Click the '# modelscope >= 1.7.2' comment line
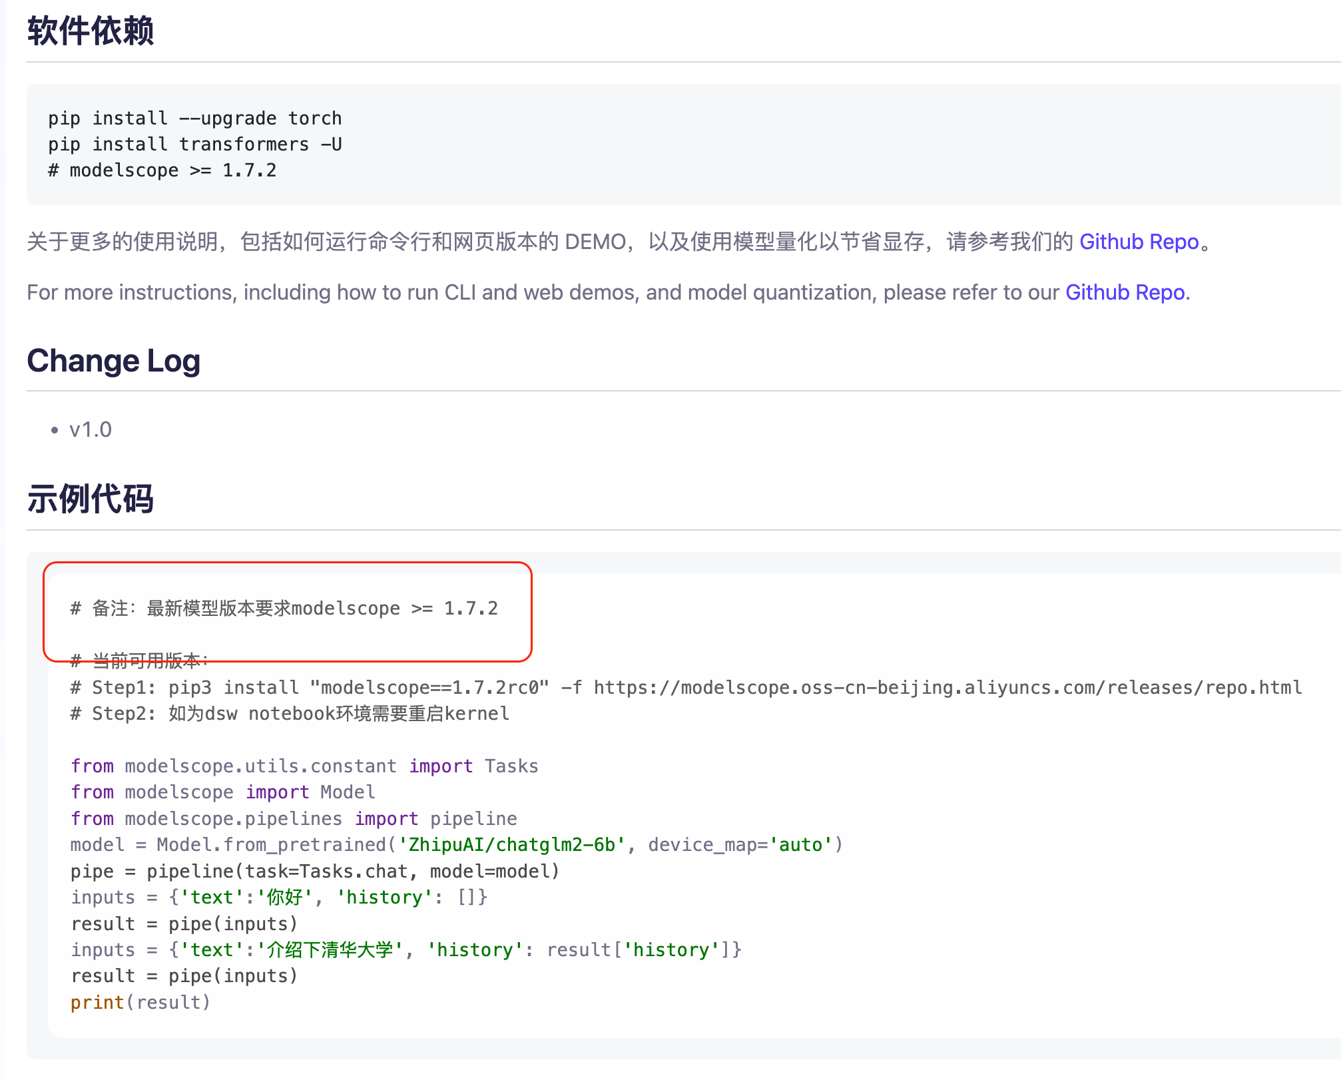Screen dimensions: 1341x1080 point(162,170)
